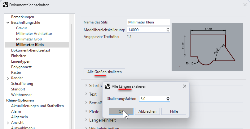
Task: Open the Allgemein options page
Action: pyautogui.click(x=20, y=117)
